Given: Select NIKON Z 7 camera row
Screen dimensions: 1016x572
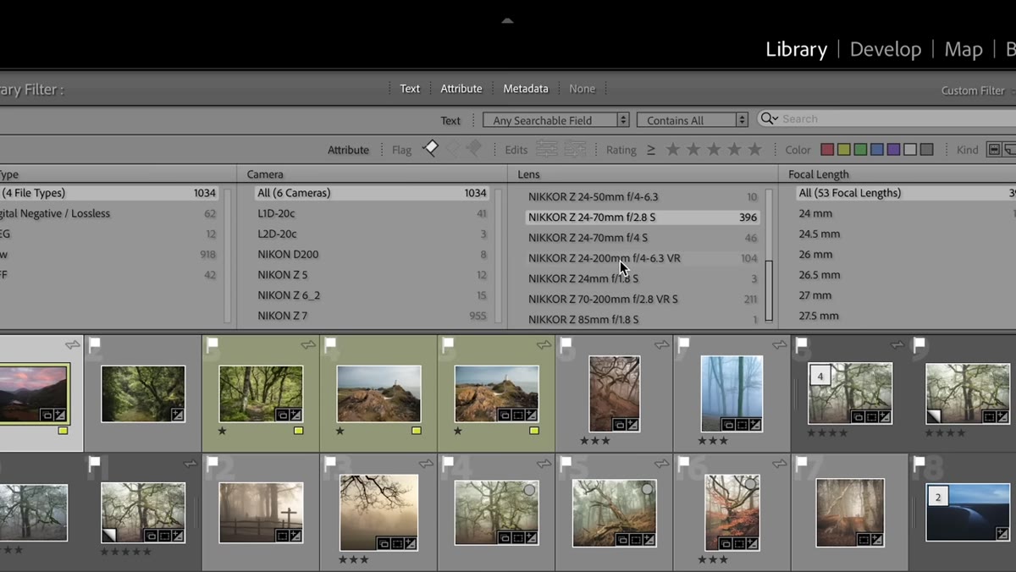Looking at the screenshot, I should pyautogui.click(x=371, y=316).
